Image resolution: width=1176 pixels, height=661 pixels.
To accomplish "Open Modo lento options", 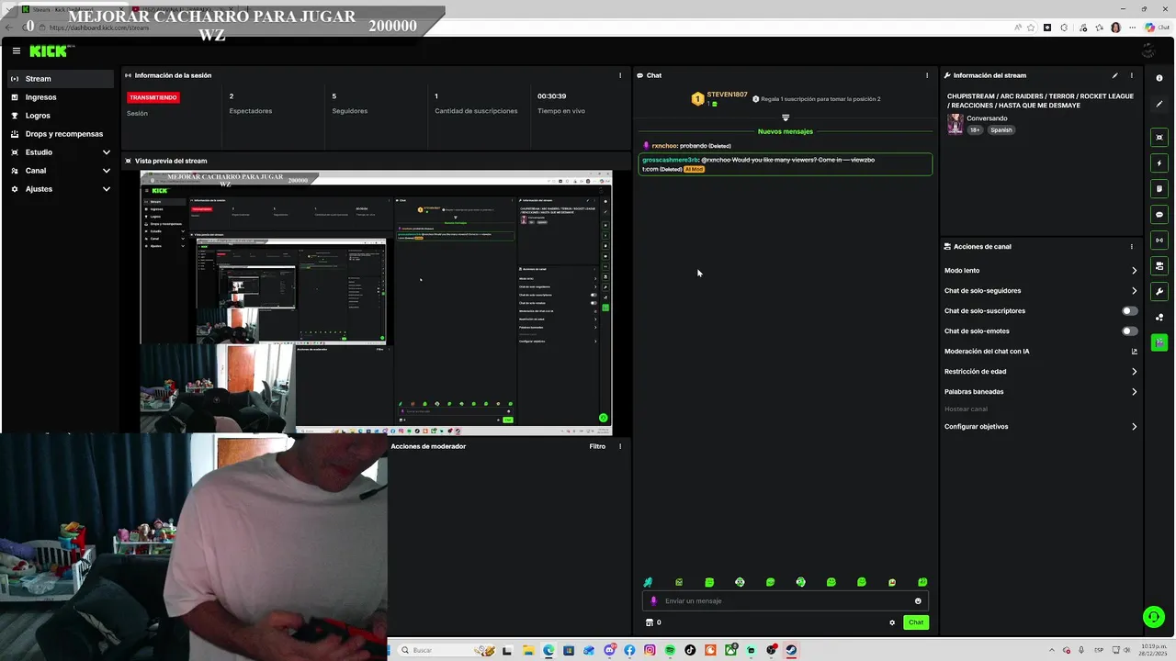I will click(1041, 271).
